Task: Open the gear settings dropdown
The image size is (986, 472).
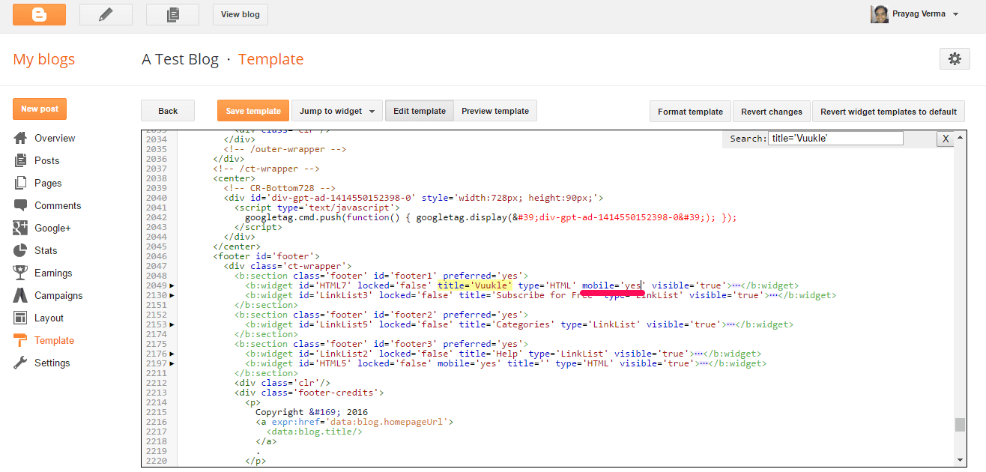Action: click(x=954, y=59)
